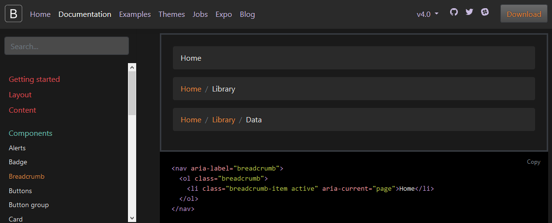Expand the v4.0 version dropdown
Image resolution: width=552 pixels, height=223 pixels.
tap(427, 14)
